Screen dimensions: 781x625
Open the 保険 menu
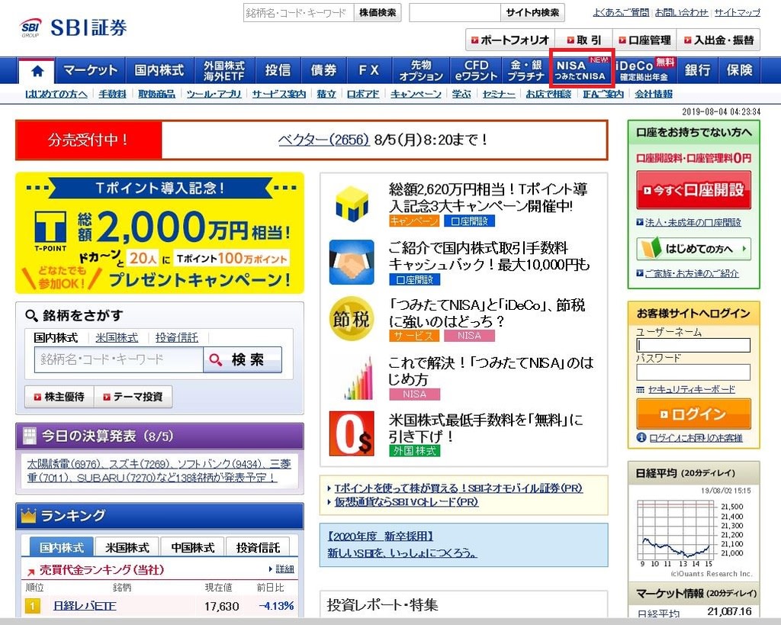pos(739,71)
